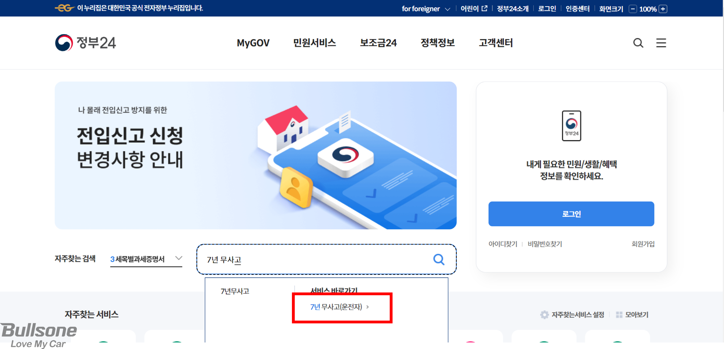The height and width of the screenshot is (349, 724).
Task: Increase screen size with plus button
Action: click(663, 9)
